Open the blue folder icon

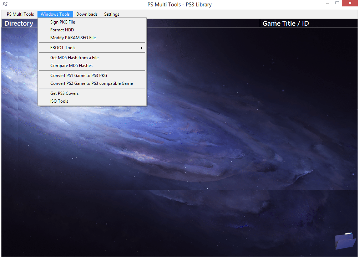[x=345, y=241]
